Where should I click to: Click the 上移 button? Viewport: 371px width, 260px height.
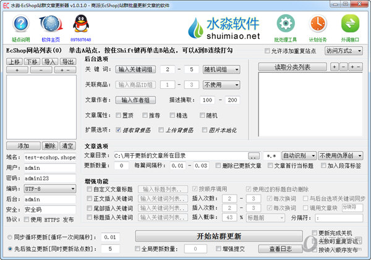point(14,62)
